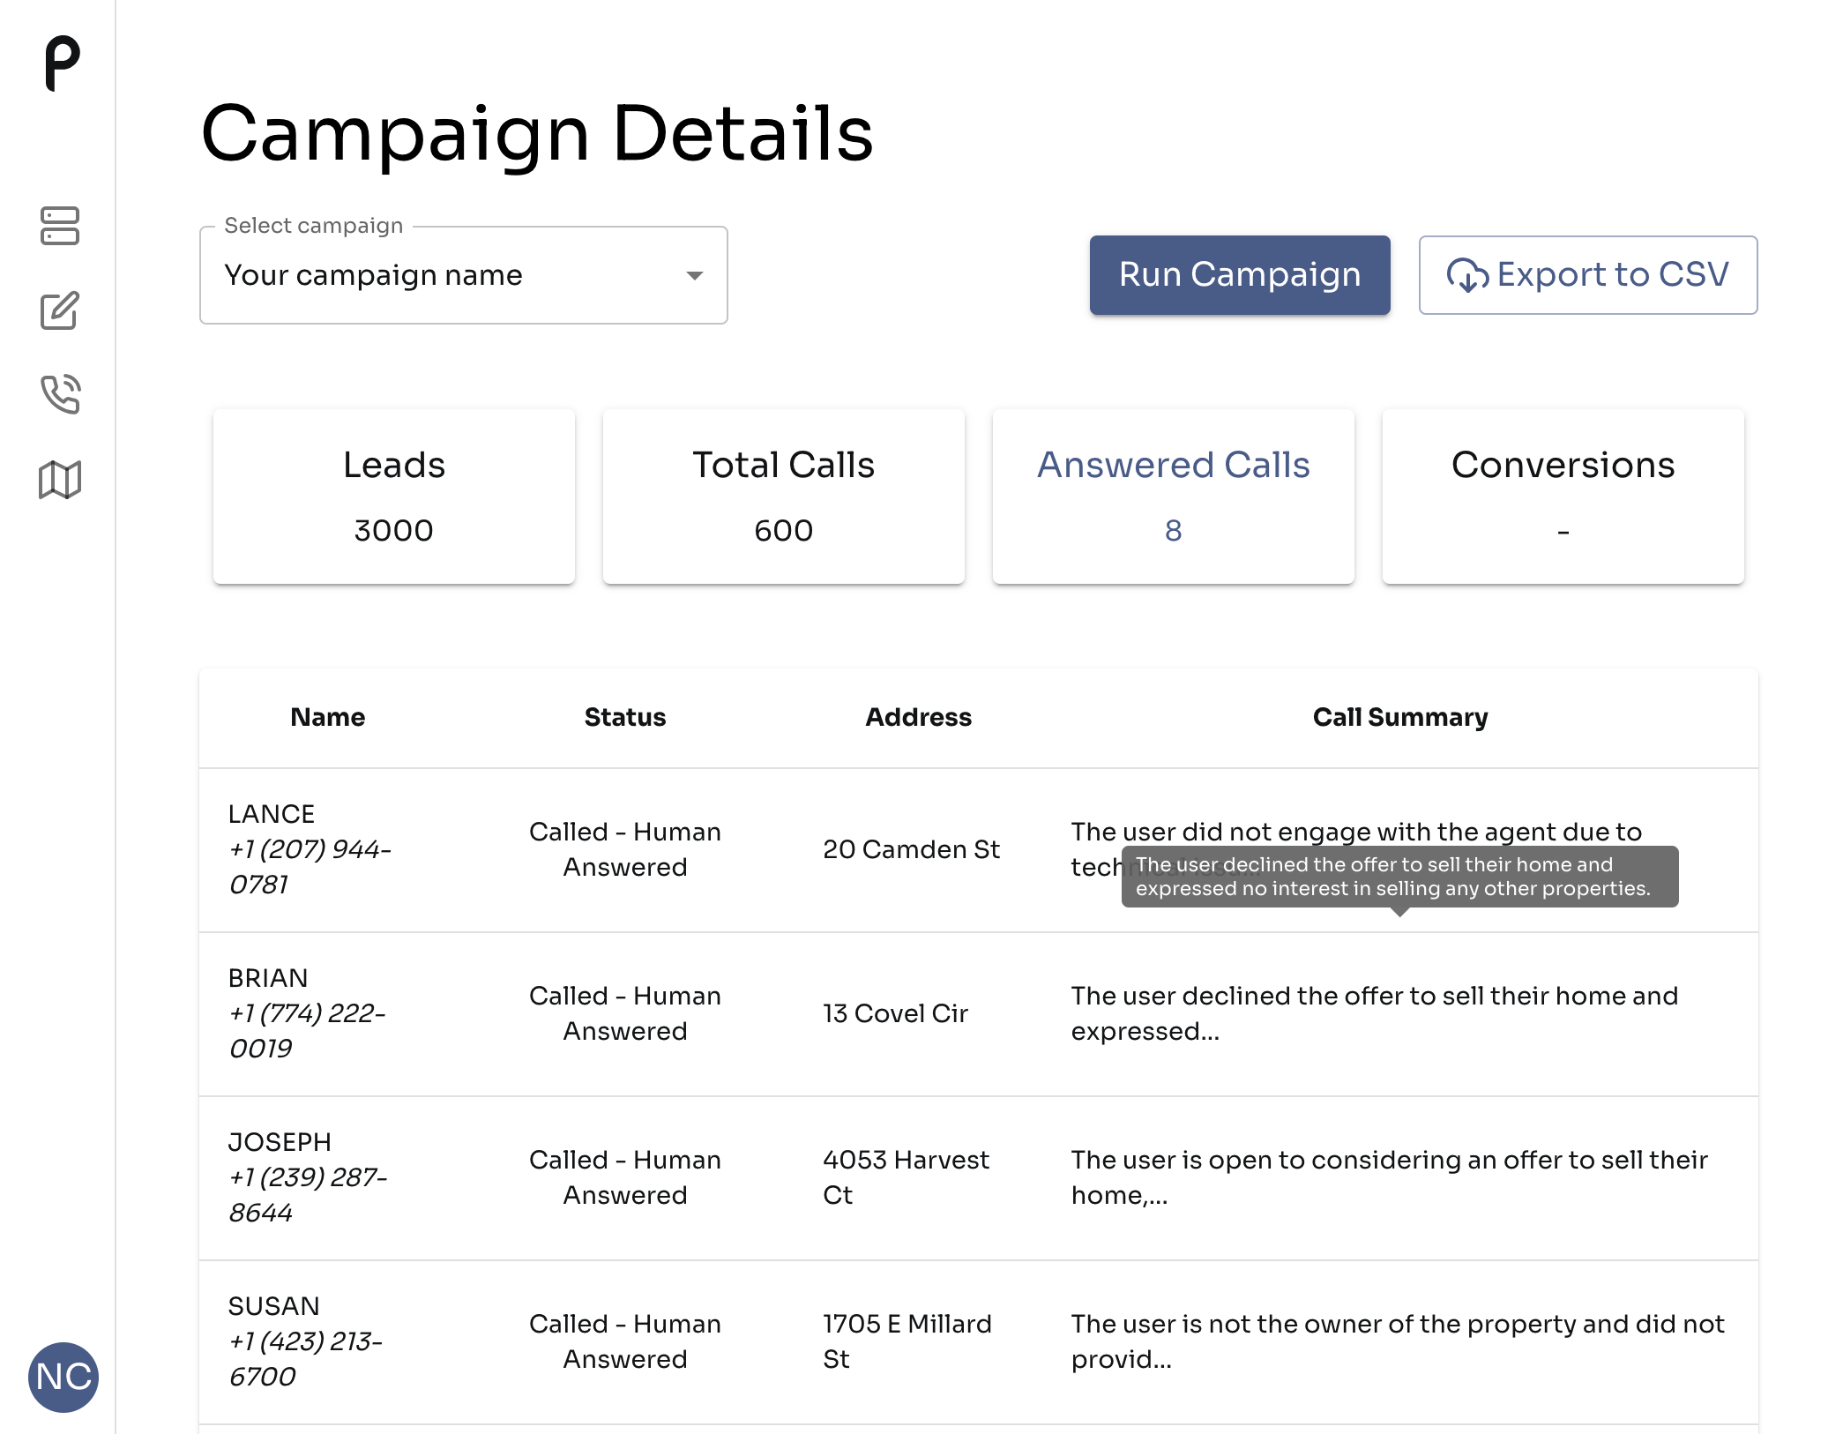Image resolution: width=1843 pixels, height=1434 pixels.
Task: Open the phone calls sidebar icon
Action: pos(60,394)
